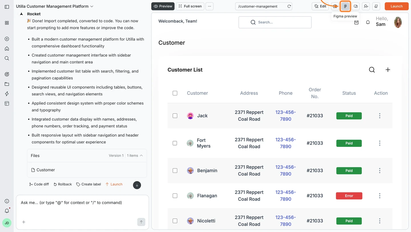The height and width of the screenshot is (232, 411).
Task: Click the invite collaborator person icon
Action: pos(366,6)
